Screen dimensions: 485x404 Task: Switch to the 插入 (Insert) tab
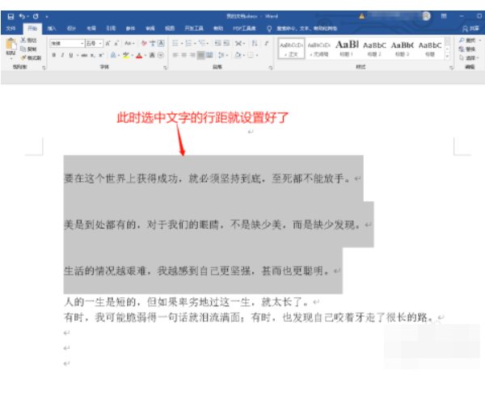(x=52, y=28)
